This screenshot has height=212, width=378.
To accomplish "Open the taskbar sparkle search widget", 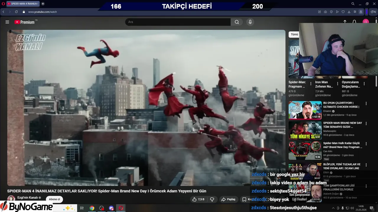I will 69,208.
